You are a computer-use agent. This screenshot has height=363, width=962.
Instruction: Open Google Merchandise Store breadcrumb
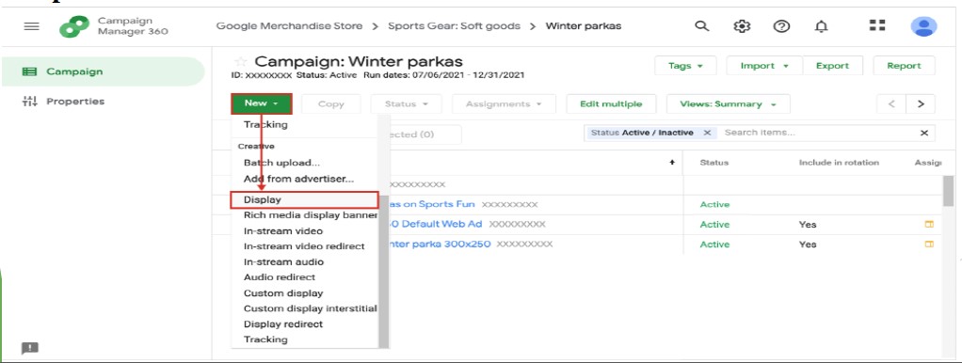click(289, 25)
